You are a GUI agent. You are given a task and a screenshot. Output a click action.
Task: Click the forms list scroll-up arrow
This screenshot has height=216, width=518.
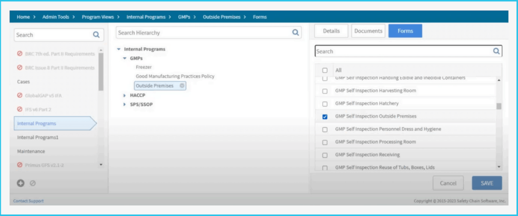click(499, 80)
